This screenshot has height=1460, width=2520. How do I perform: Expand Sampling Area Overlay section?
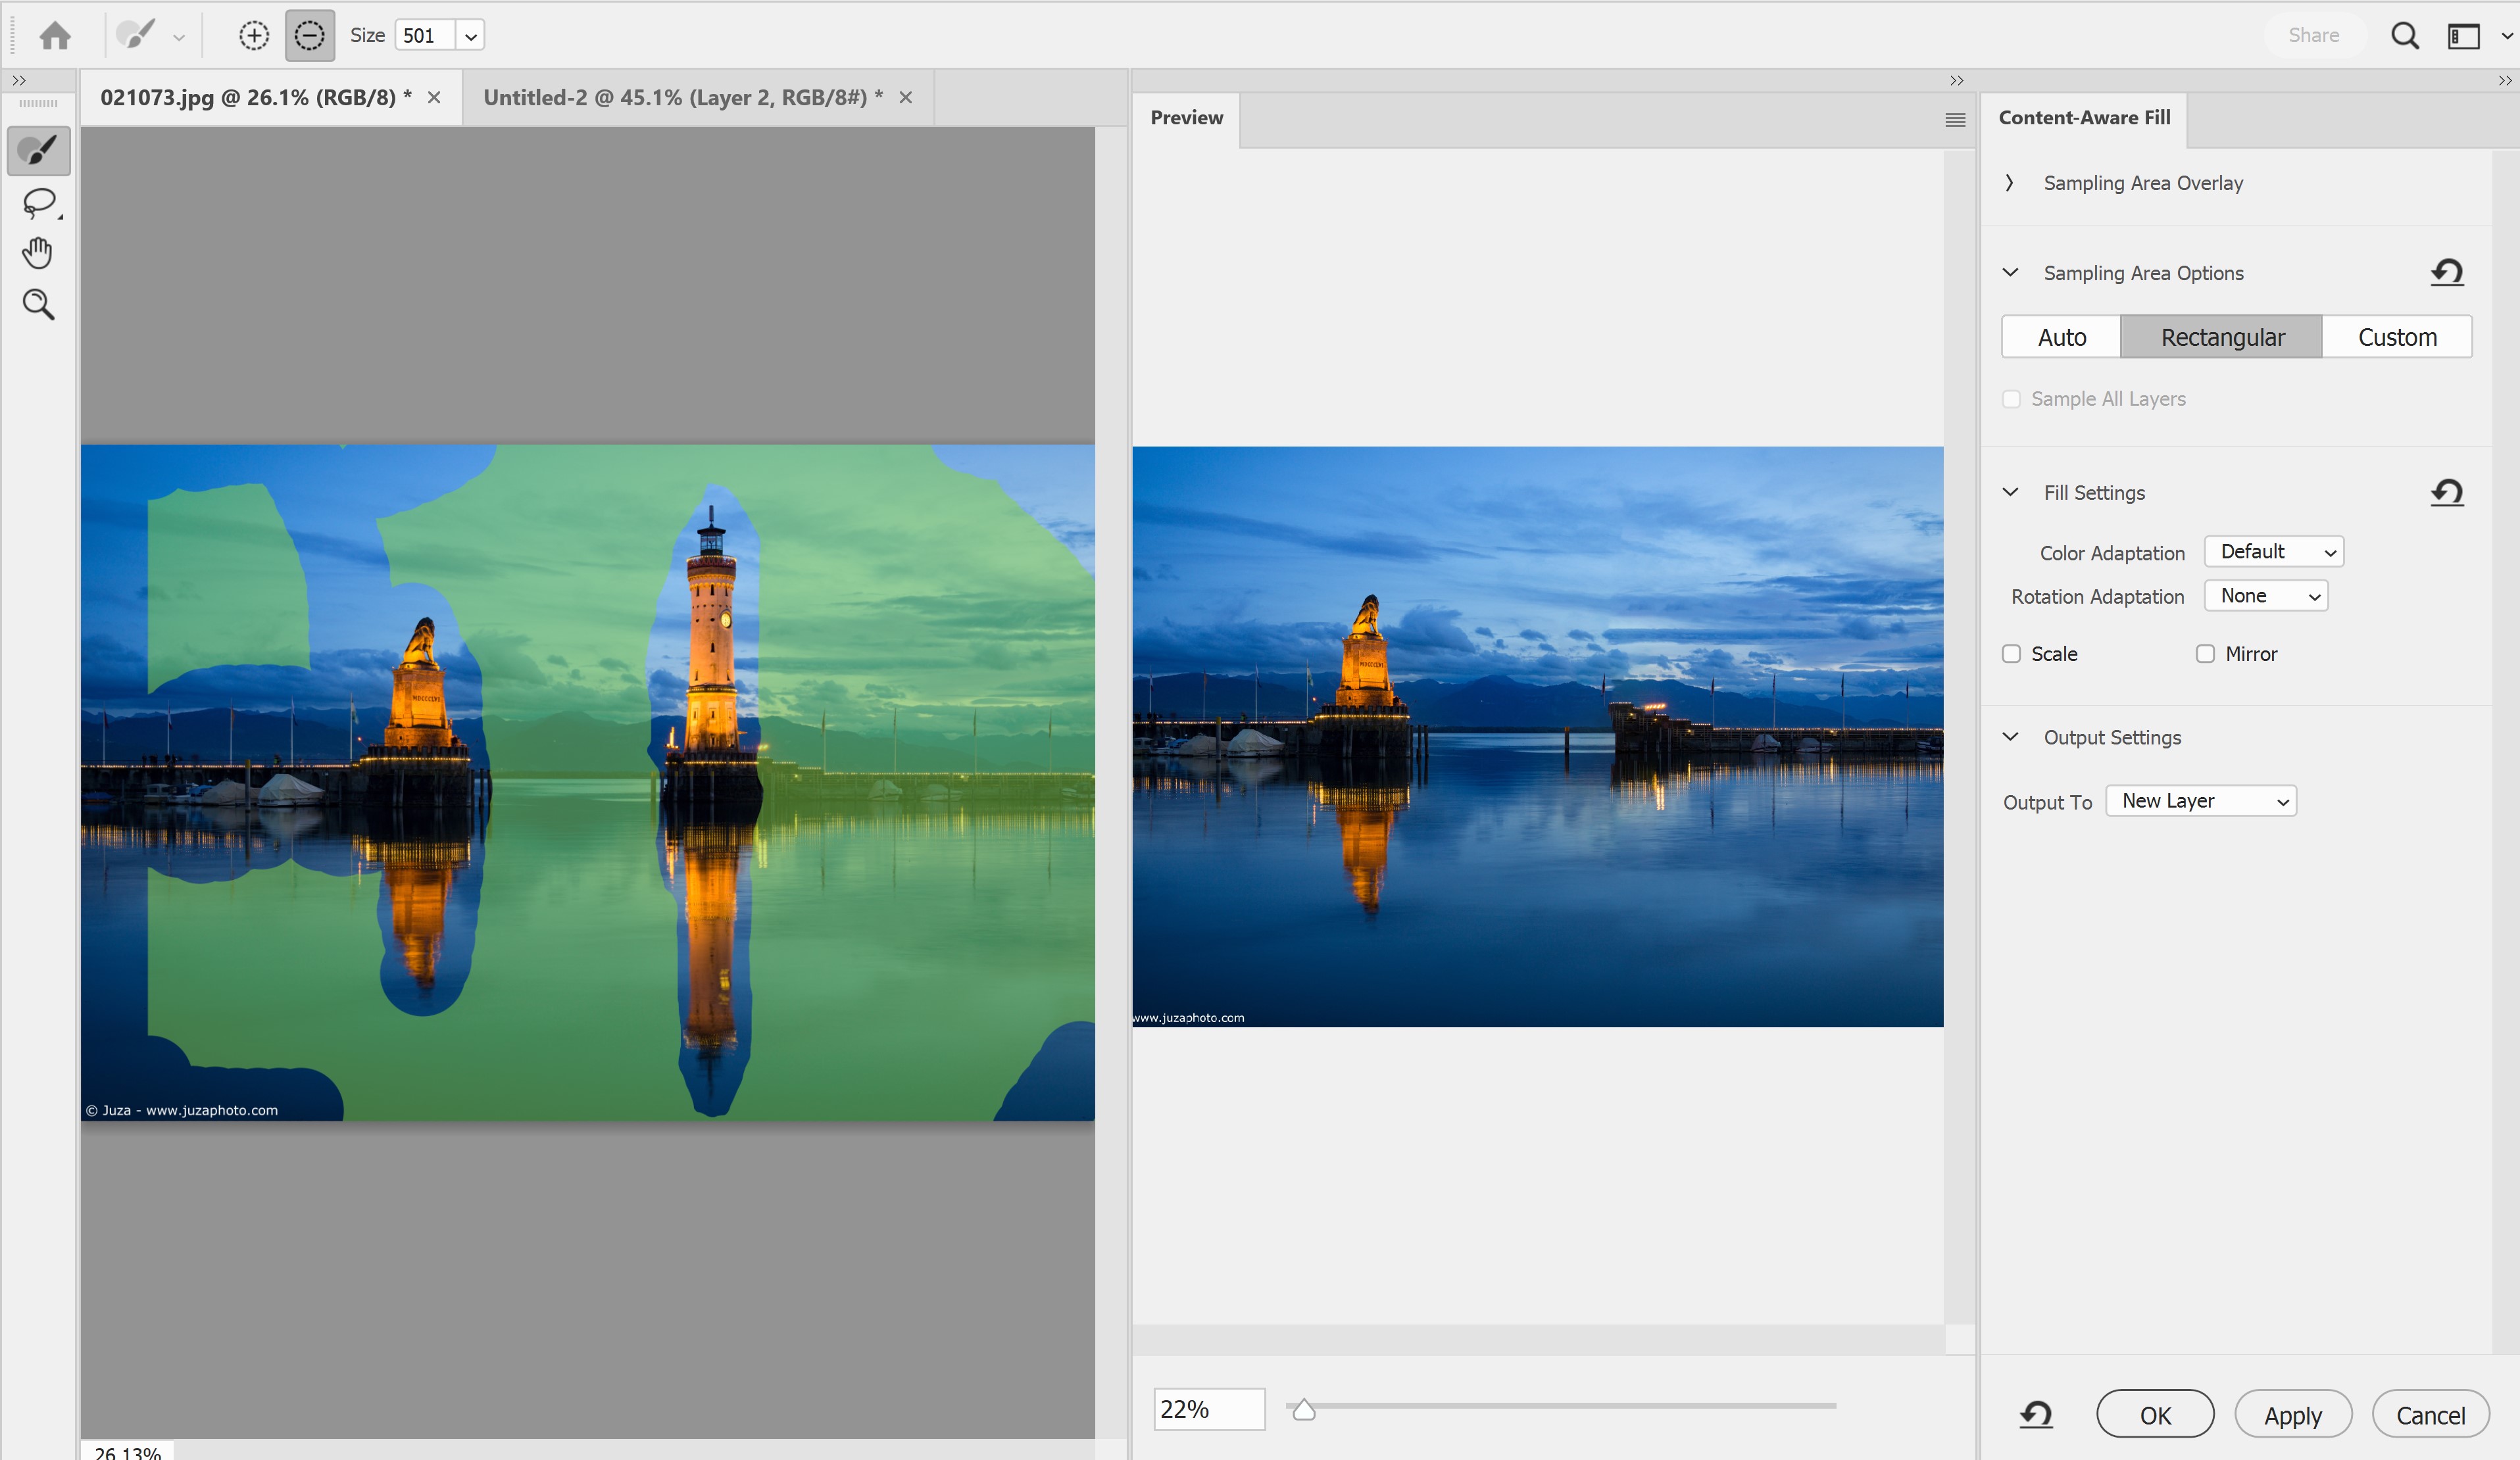(2009, 183)
